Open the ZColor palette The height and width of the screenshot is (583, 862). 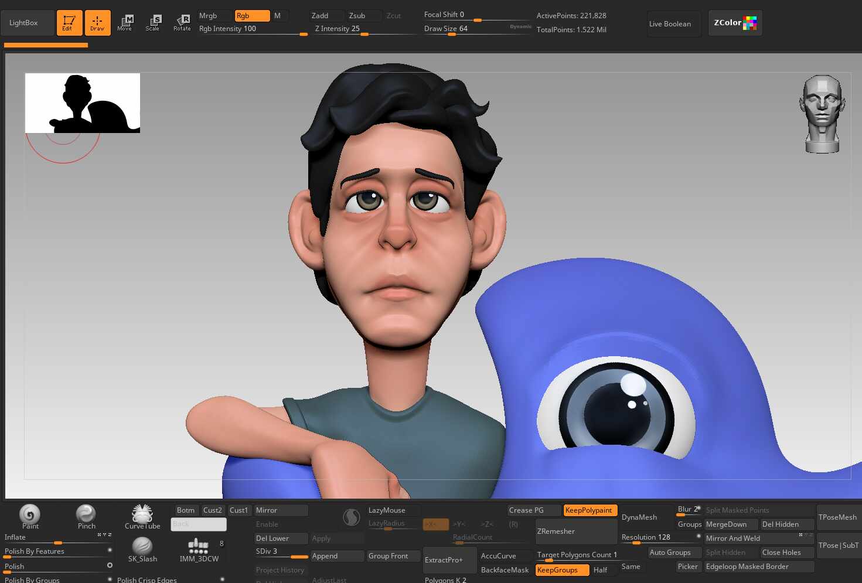pyautogui.click(x=735, y=23)
